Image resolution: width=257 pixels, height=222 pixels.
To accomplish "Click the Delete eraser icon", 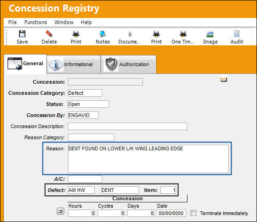I will [49, 34].
